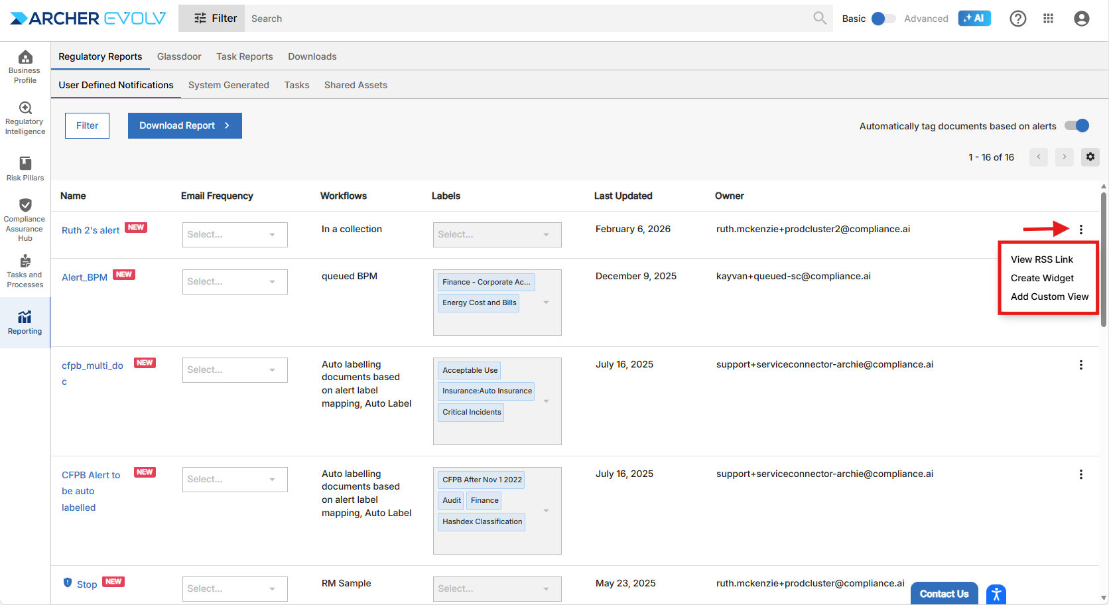The width and height of the screenshot is (1109, 605).
Task: Toggle Basic to Advanced search mode
Action: [x=882, y=19]
